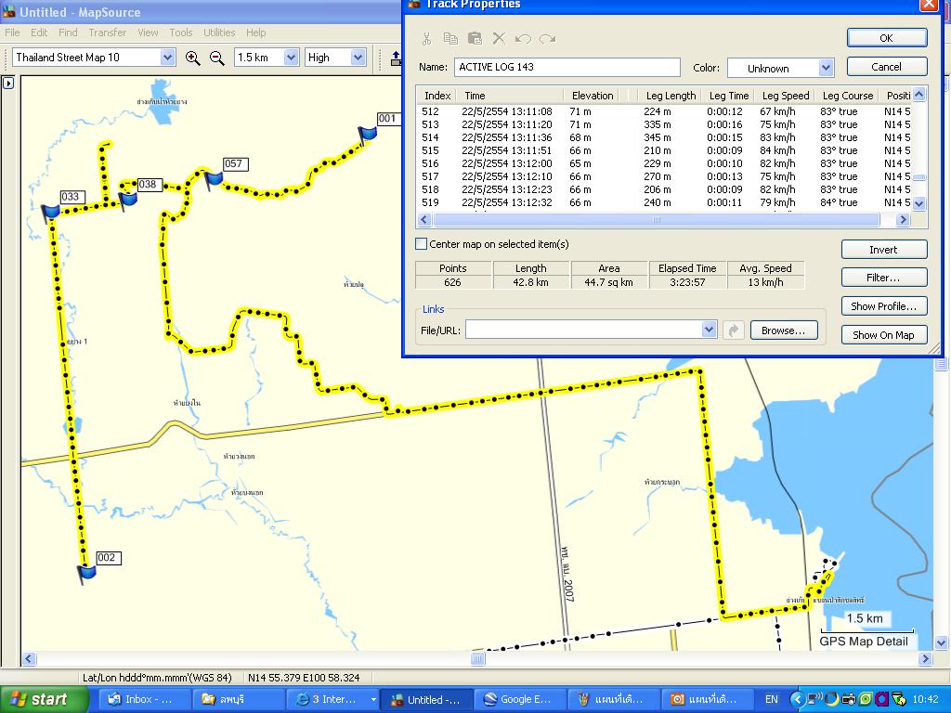Enable Center map on selected item(s)

(x=422, y=244)
